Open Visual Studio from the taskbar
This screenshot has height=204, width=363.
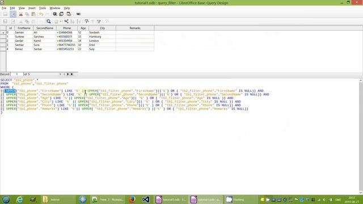(x=146, y=199)
